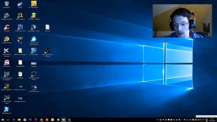Open the 3D Vision Photo Viewer shortcut
217x122 pixels.
click(7, 99)
